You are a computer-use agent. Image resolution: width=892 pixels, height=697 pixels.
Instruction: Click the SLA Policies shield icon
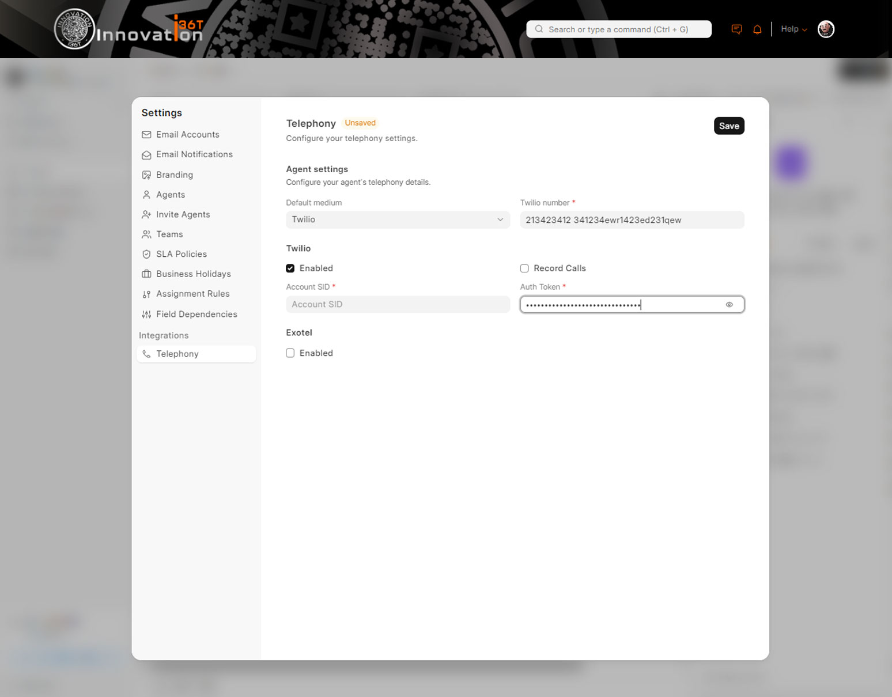146,254
